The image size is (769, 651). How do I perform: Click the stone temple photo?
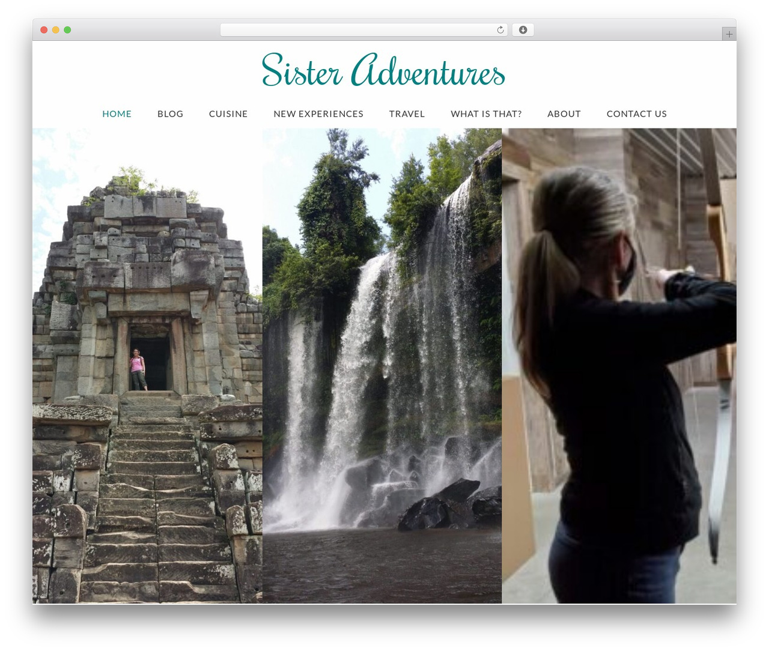tap(147, 366)
